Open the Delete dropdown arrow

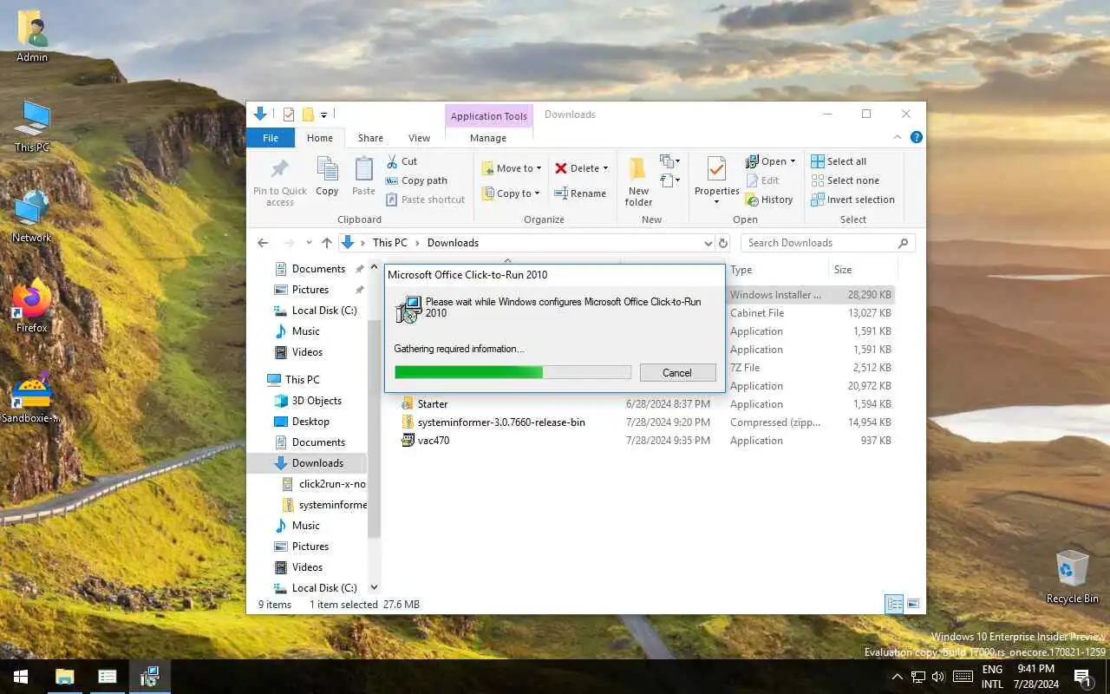click(x=605, y=168)
